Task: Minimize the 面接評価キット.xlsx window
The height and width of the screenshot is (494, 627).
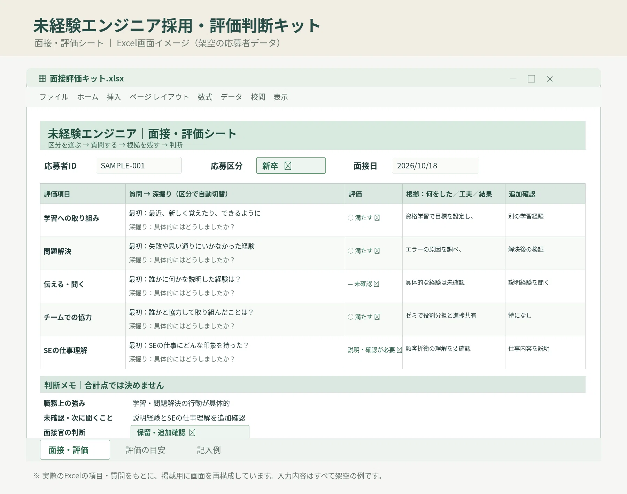Action: point(513,79)
